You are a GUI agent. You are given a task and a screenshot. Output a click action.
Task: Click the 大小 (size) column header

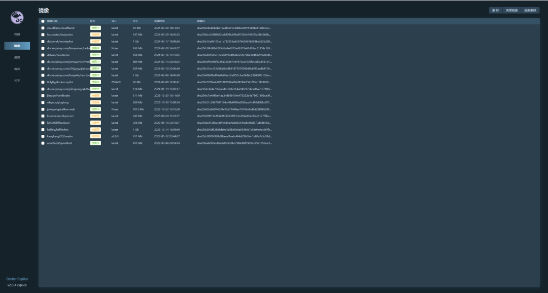point(135,21)
